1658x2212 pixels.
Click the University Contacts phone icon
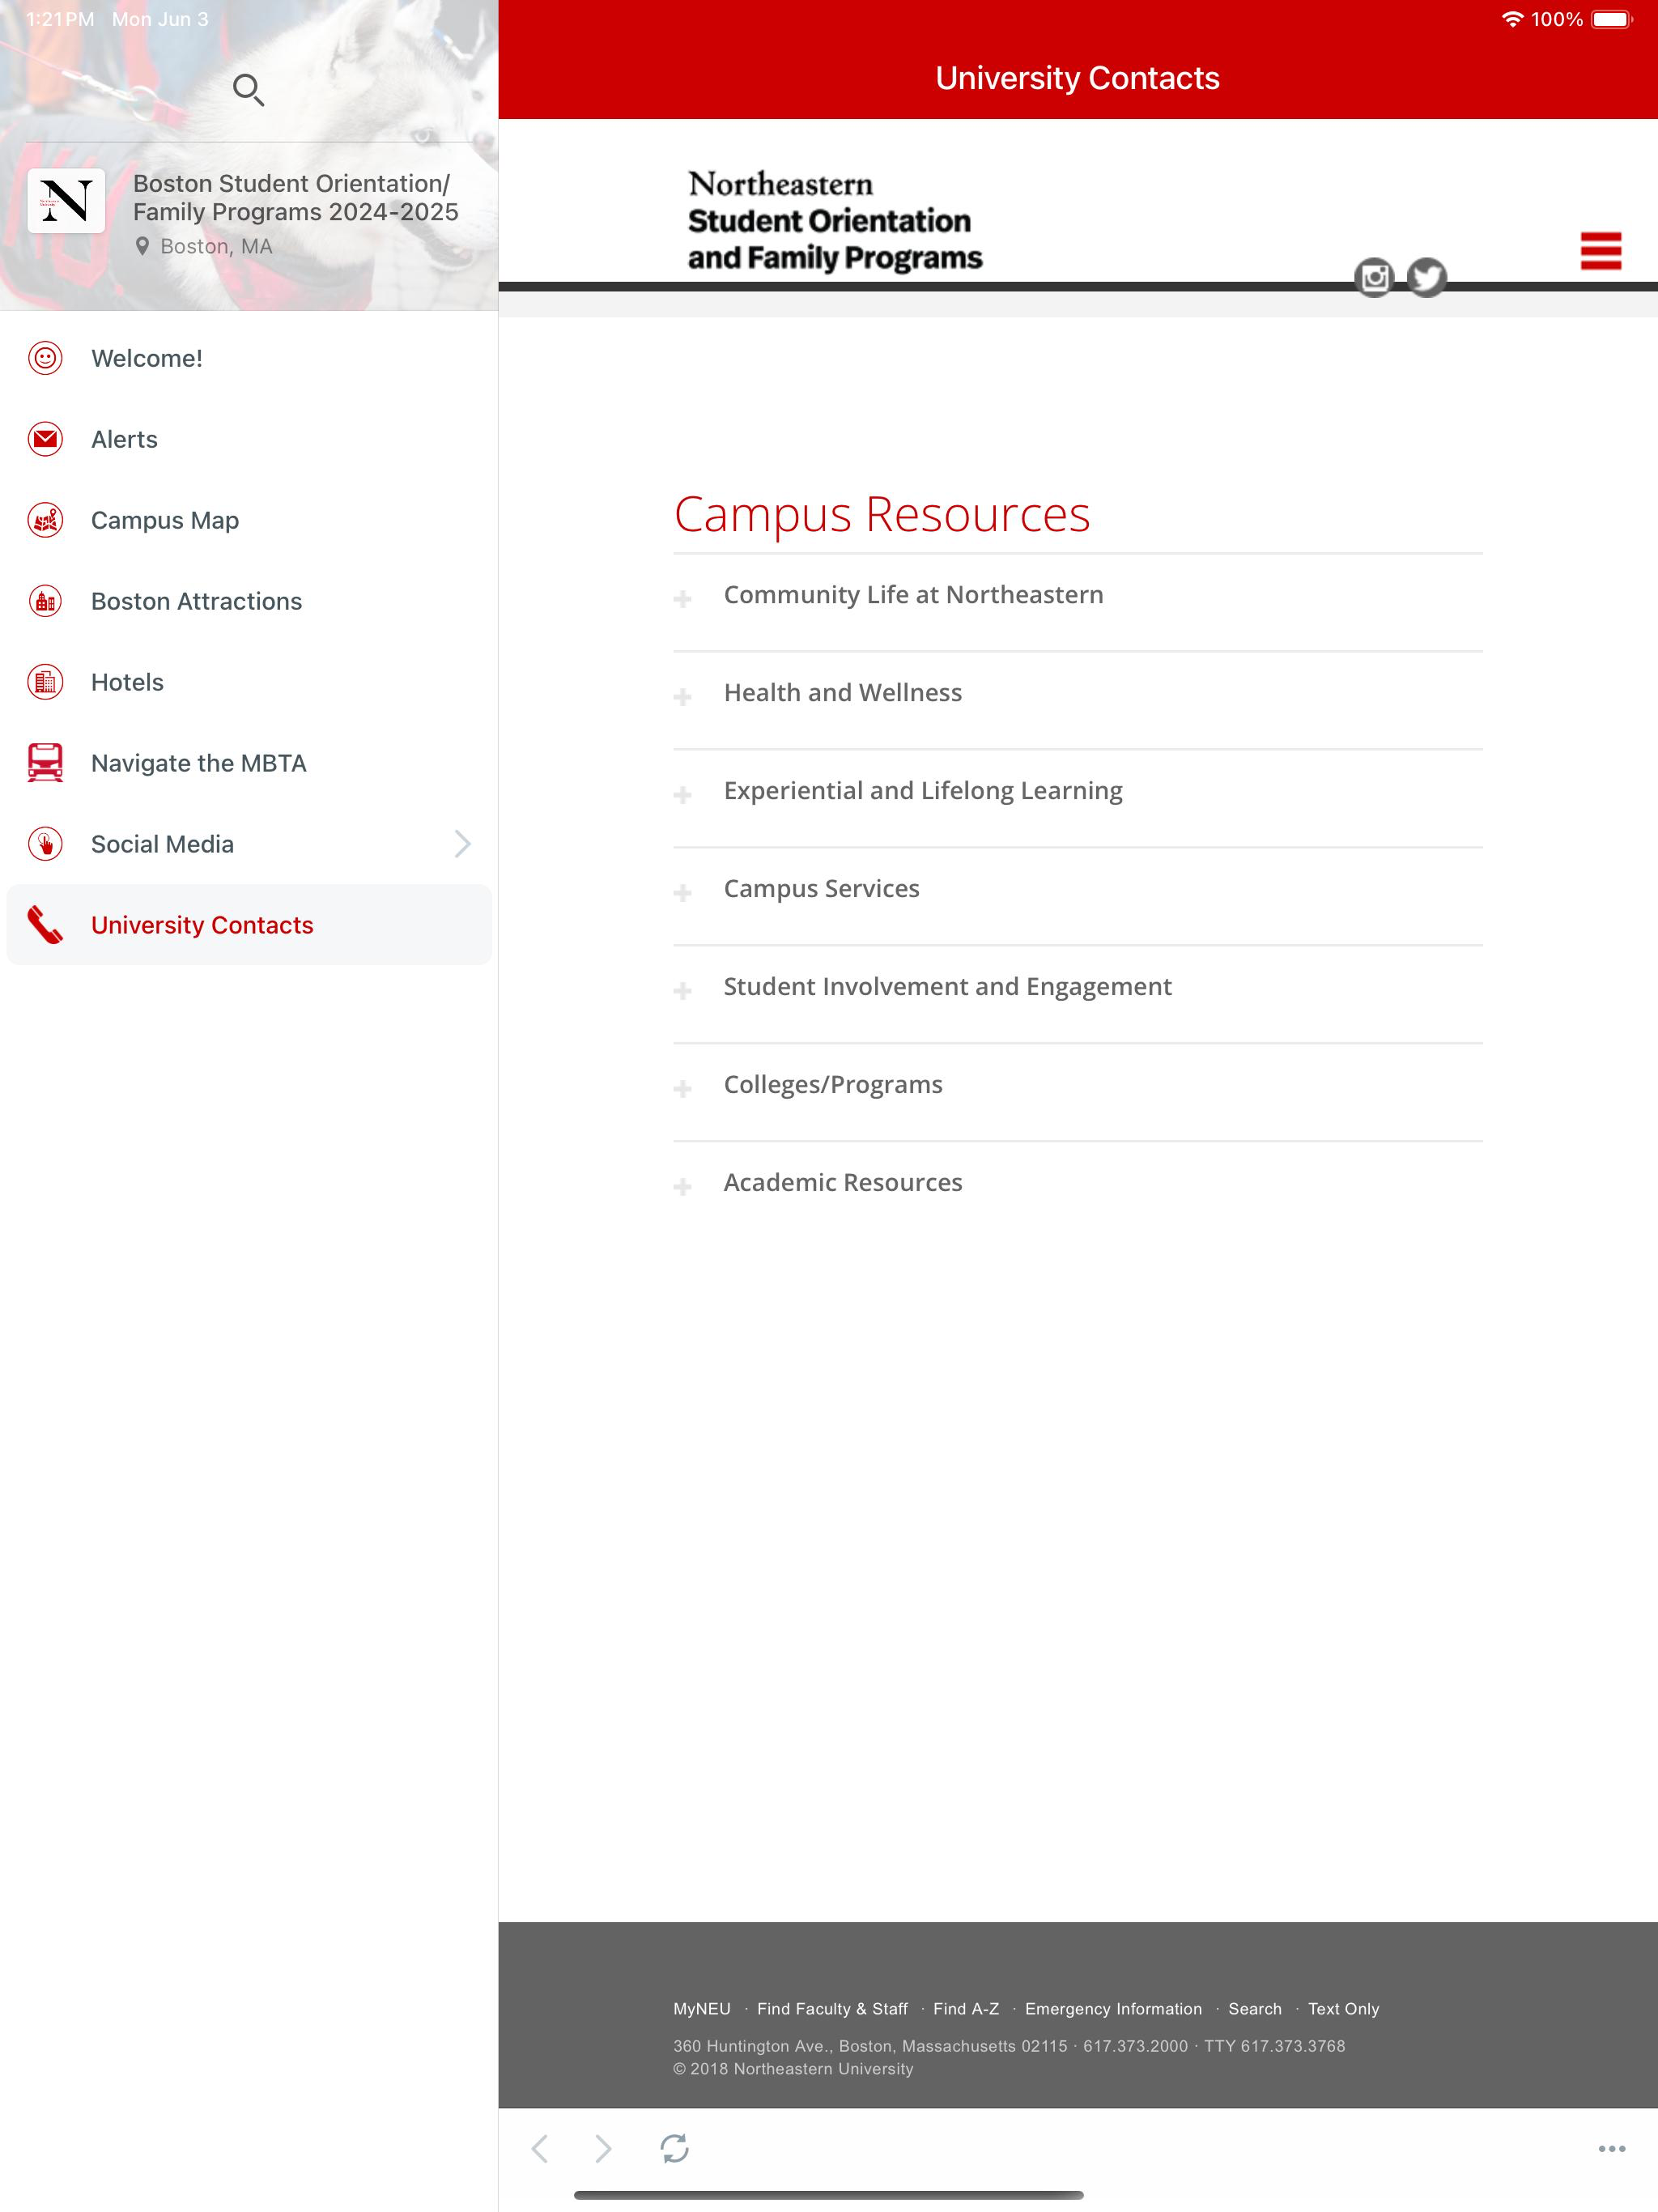click(x=45, y=925)
